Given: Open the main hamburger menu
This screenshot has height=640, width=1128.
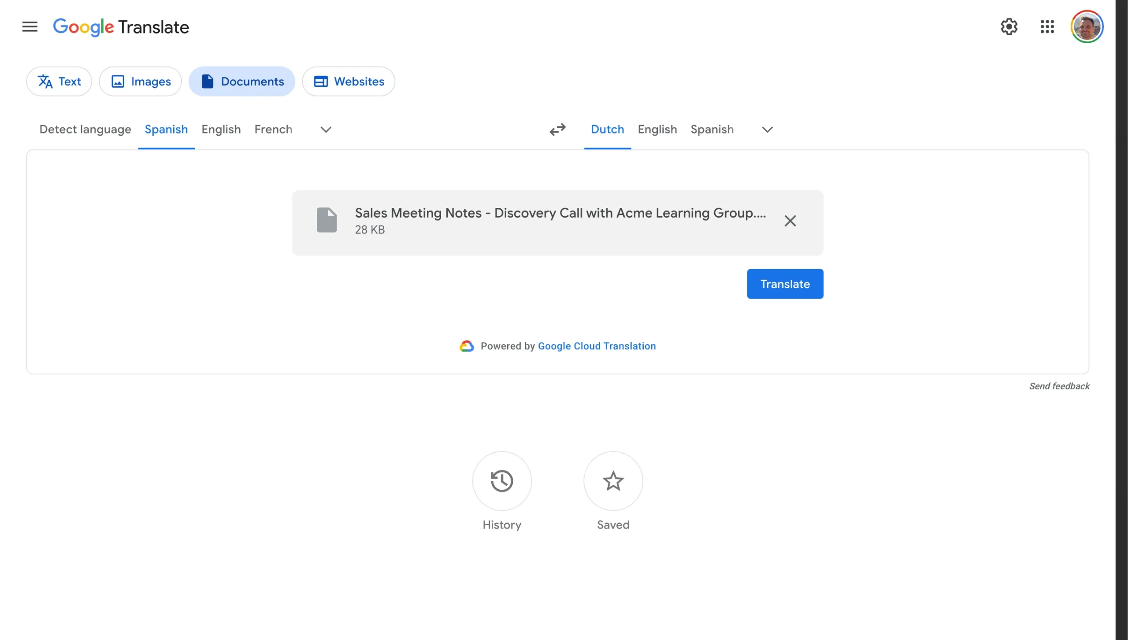Looking at the screenshot, I should click(30, 27).
